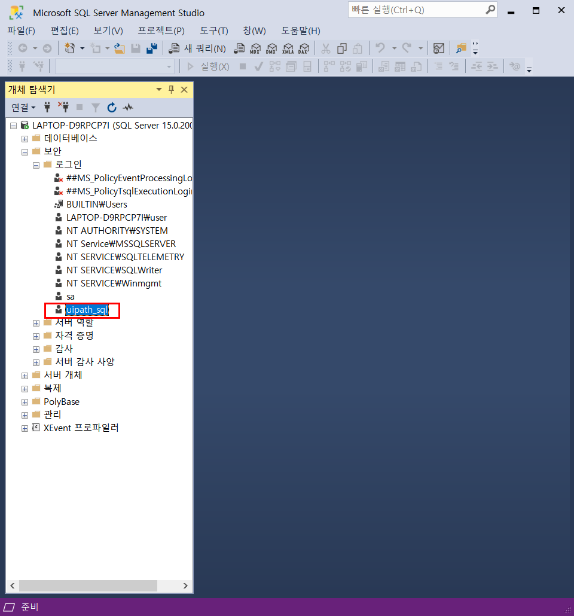Viewport: 574px width, 616px height.
Task: Collapse the LAPTOP-D9RPCP7I server node
Action: click(13, 126)
